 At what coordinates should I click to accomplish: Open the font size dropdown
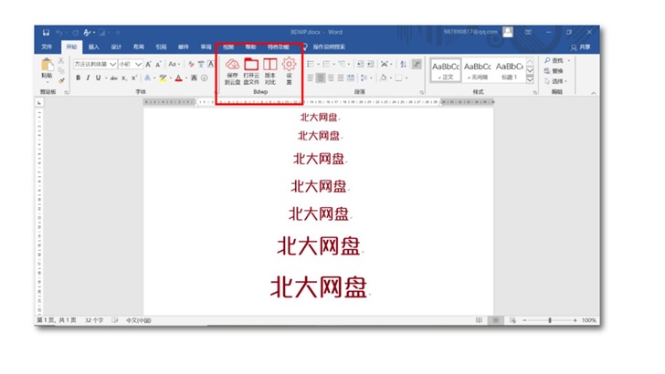139,65
